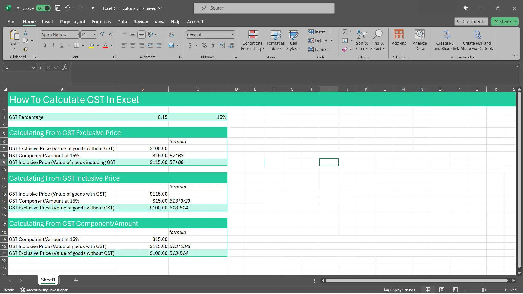Increase font size with the larger A icon

[102, 35]
